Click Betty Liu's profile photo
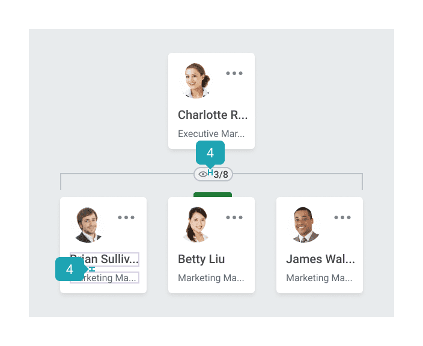 pos(196,224)
